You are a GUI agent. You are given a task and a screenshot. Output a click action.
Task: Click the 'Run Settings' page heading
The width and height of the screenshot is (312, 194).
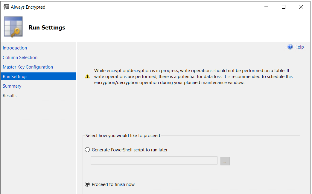tap(47, 27)
